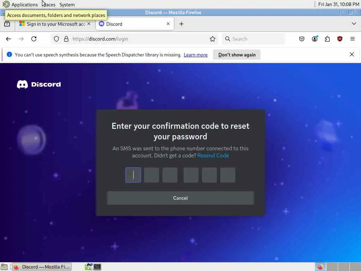The height and width of the screenshot is (271, 361).
Task: Click the forward navigation arrow
Action: coord(21,39)
